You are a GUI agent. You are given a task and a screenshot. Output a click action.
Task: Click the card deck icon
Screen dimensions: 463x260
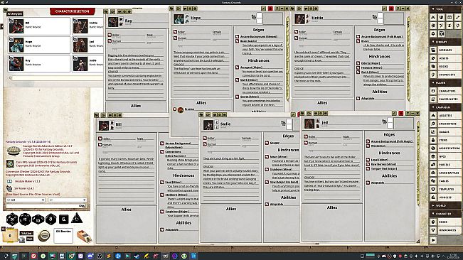coord(84,236)
